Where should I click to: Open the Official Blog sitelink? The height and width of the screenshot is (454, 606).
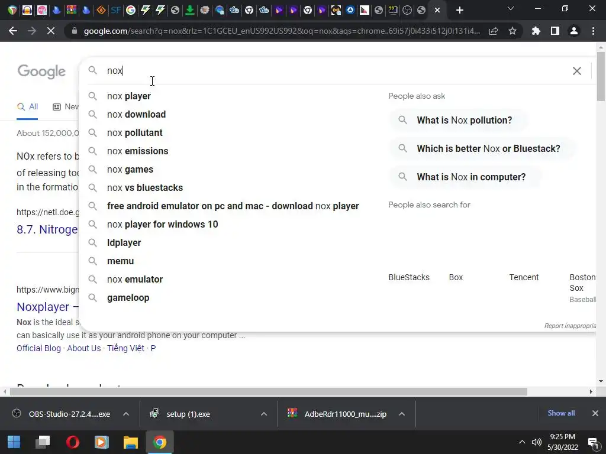38,348
